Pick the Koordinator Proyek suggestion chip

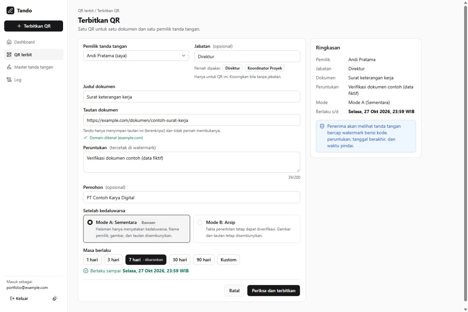265,68
